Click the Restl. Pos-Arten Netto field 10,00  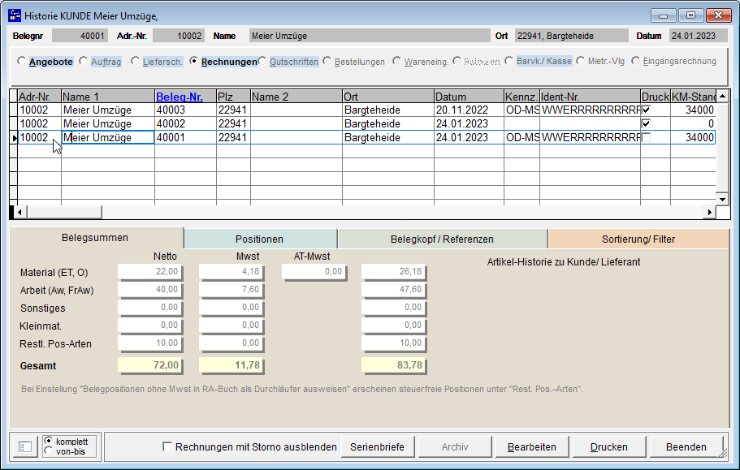coord(150,343)
